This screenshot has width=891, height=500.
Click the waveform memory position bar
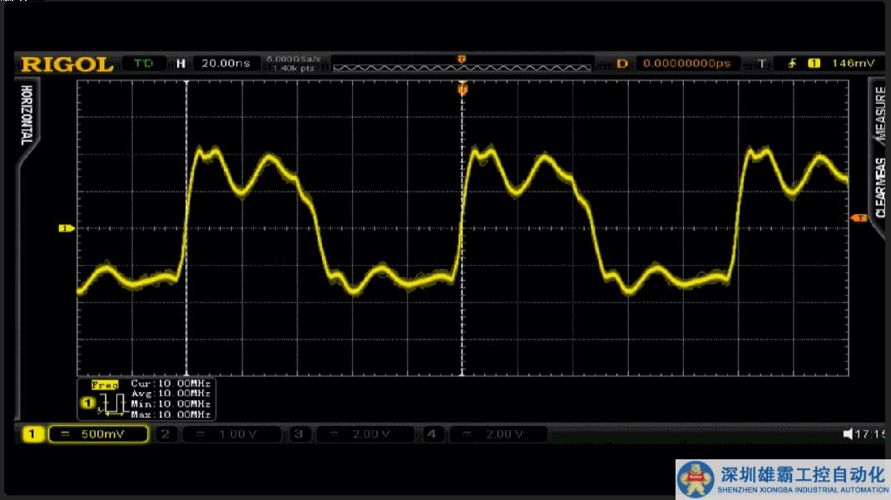(x=462, y=66)
